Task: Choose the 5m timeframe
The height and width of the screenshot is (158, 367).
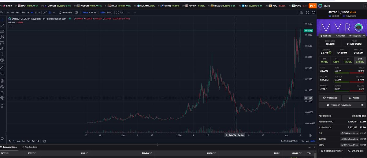Action: (x=17, y=13)
